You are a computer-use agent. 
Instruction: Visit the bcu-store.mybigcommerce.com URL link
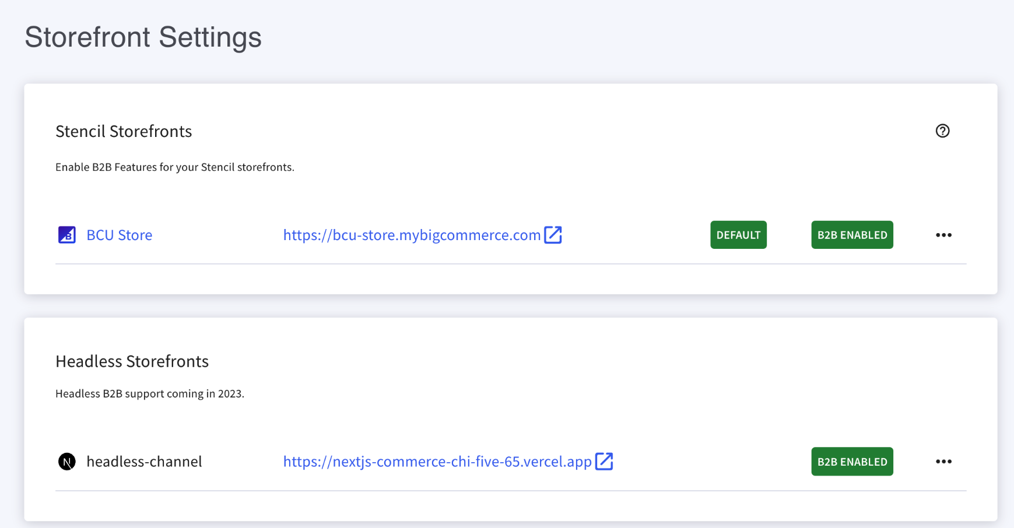click(412, 235)
